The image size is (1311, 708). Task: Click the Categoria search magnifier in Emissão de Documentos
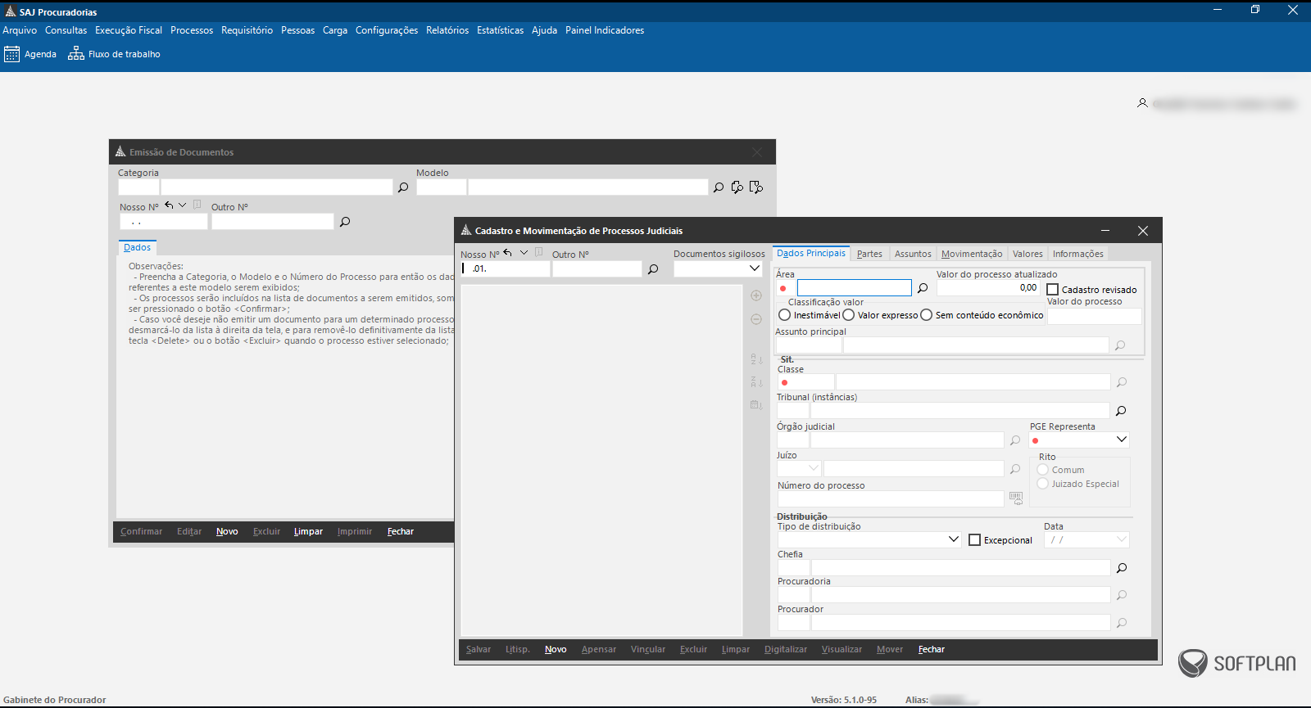(x=403, y=187)
